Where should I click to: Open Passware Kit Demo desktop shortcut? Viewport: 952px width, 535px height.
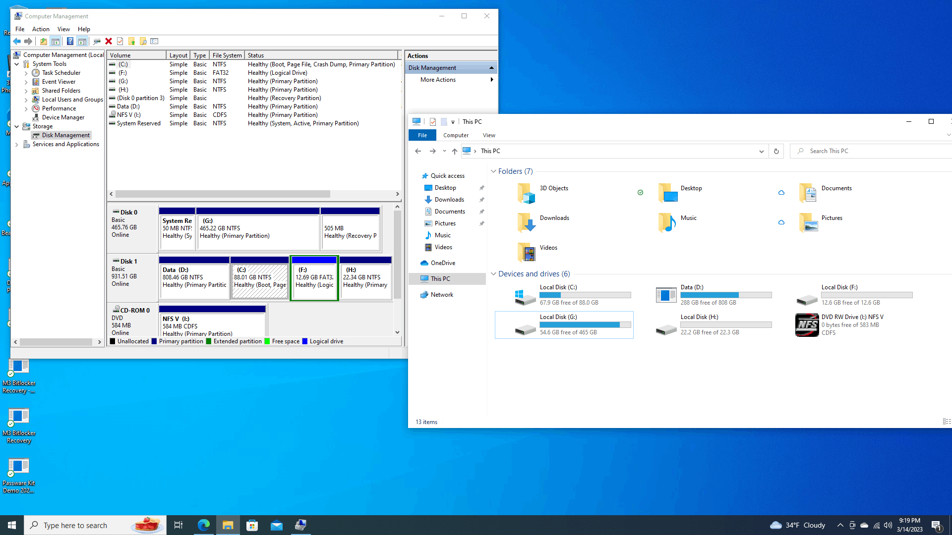click(18, 475)
